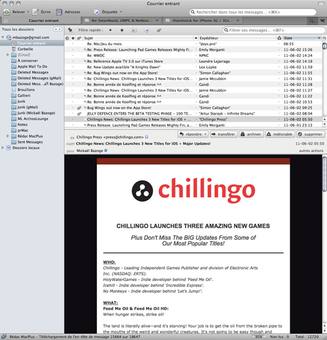
Task: Toggle the starred quick filter
Action: pyautogui.click(x=122, y=30)
